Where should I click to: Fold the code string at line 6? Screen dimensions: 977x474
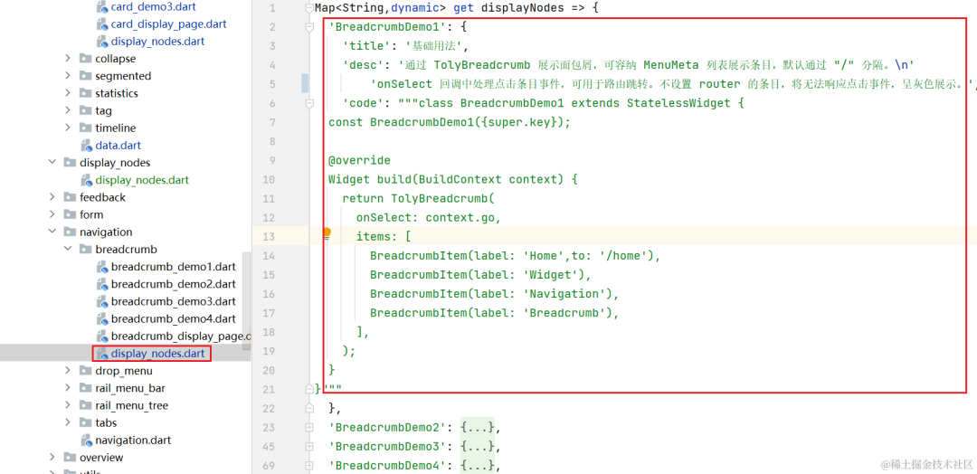coord(309,103)
